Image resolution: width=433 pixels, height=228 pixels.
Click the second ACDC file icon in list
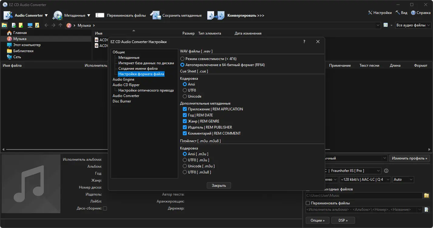(97, 46)
